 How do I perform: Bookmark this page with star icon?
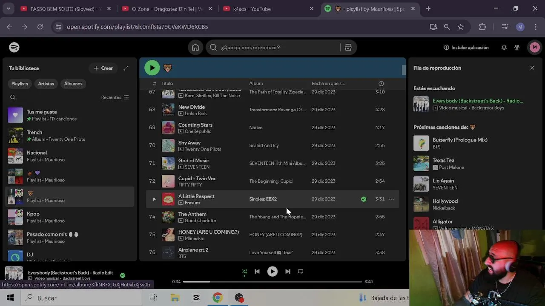(461, 27)
